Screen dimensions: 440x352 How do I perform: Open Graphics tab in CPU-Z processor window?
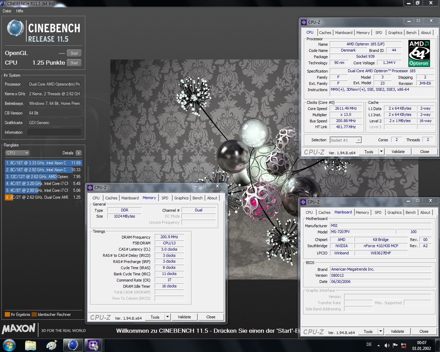point(395,33)
